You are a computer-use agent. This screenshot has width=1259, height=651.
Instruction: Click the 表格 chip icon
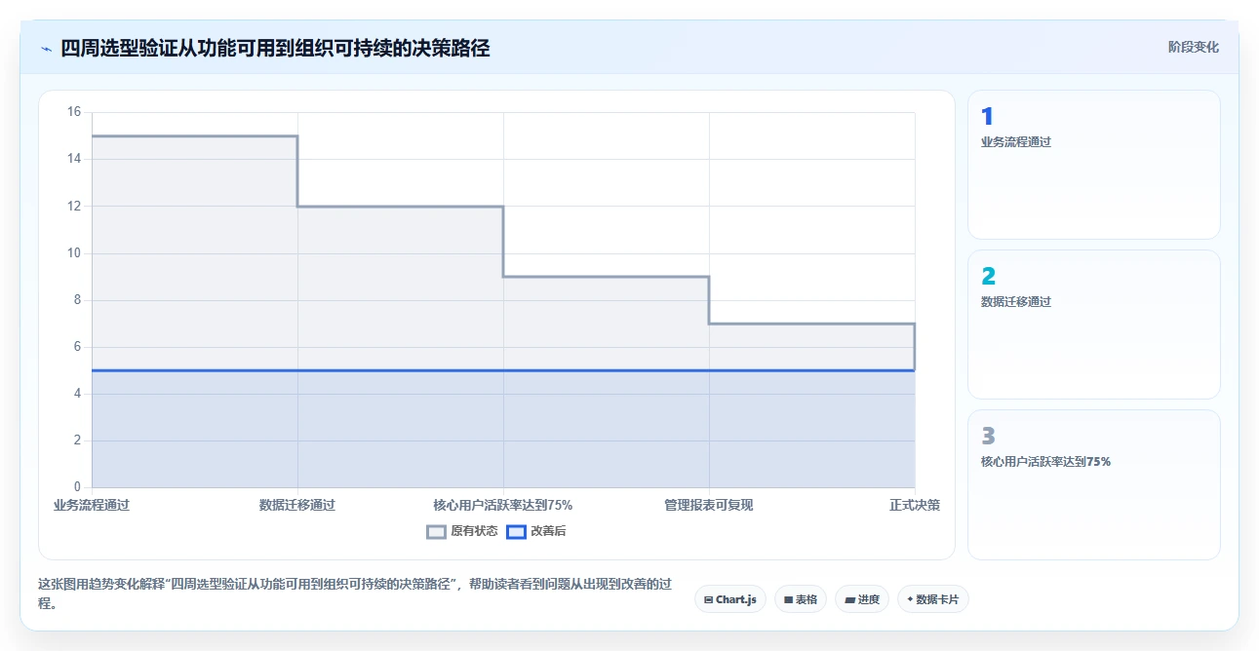(788, 600)
